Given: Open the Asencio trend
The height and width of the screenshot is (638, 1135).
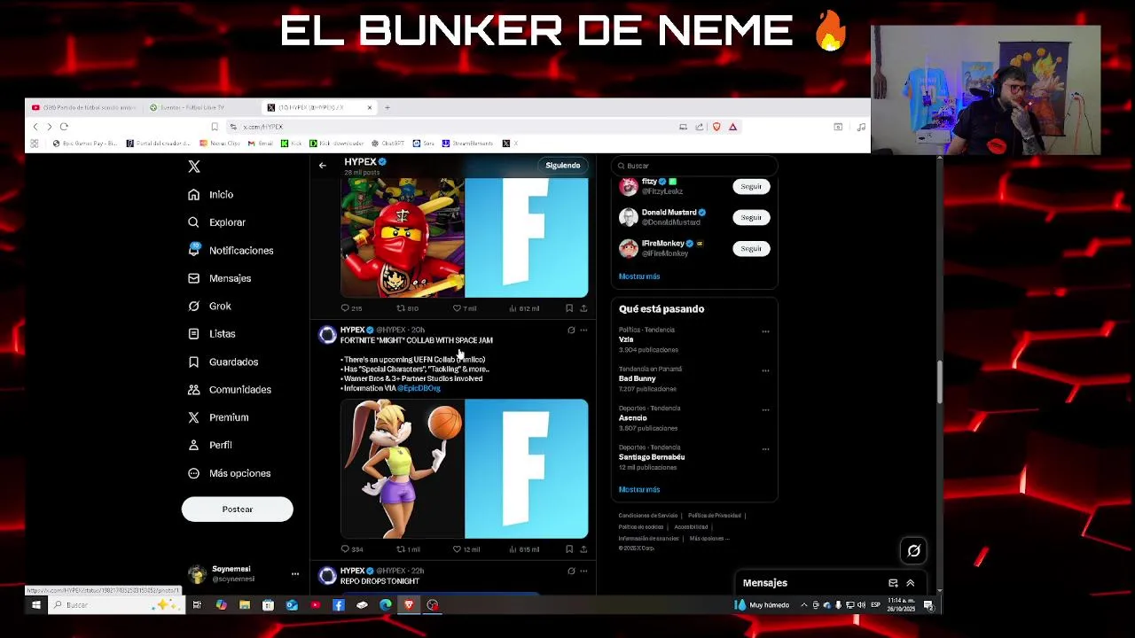Looking at the screenshot, I should point(632,418).
